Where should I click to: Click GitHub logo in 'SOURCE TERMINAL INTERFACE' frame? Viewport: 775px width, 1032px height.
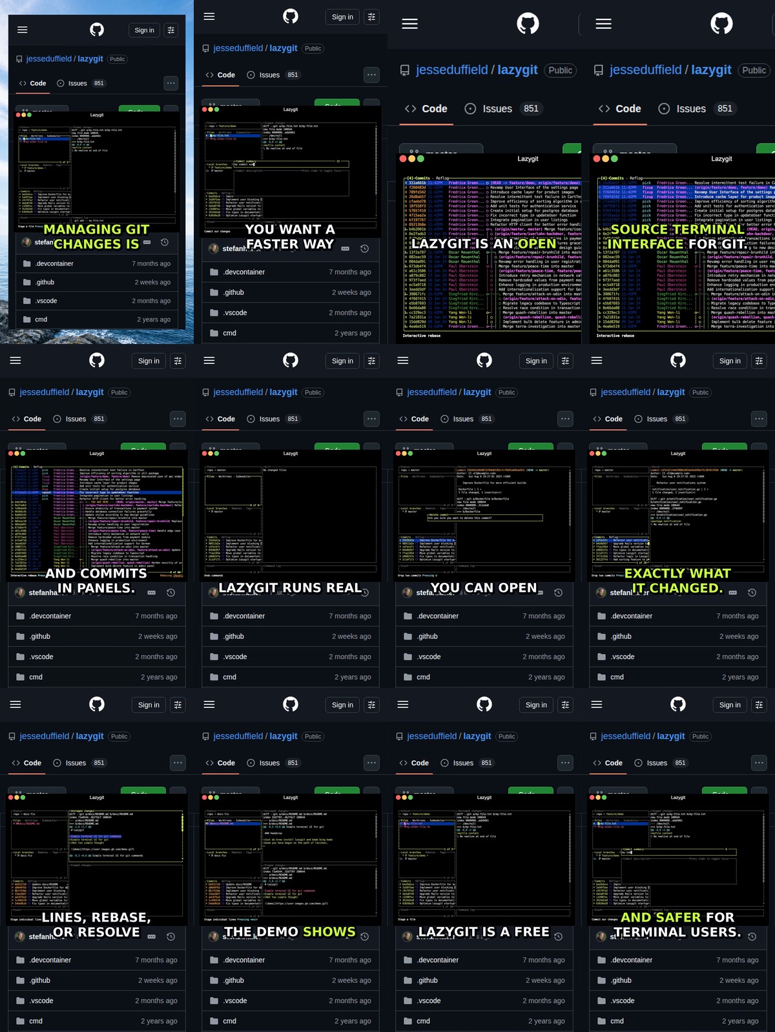tap(721, 24)
